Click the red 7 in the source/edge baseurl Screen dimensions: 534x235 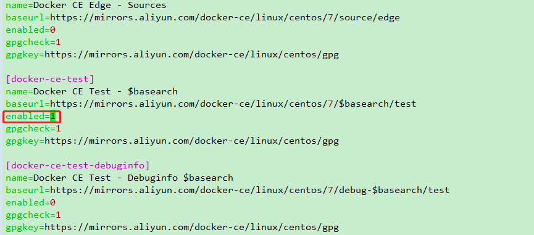pyautogui.click(x=330, y=18)
